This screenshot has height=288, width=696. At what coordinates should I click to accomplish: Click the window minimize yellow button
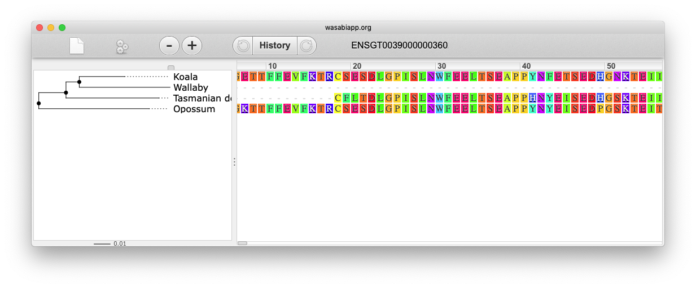[51, 27]
